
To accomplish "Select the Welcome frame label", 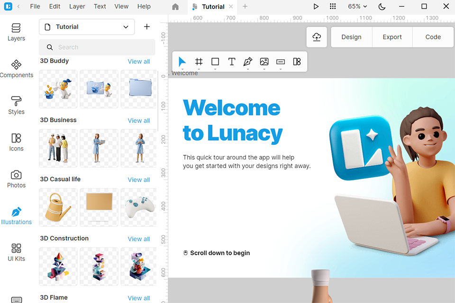I will (x=184, y=73).
